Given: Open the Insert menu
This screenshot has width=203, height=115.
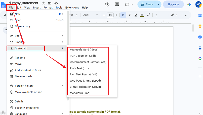Looking at the screenshot, I should click(37, 8).
